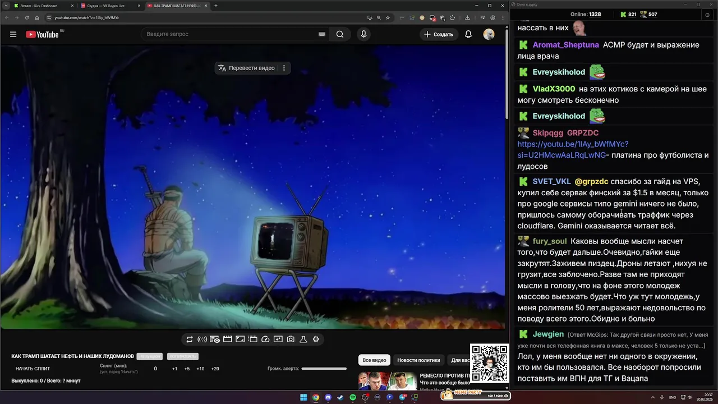The width and height of the screenshot is (718, 404).
Task: Click the eye visibility icon in player toolbar
Action: (x=215, y=339)
